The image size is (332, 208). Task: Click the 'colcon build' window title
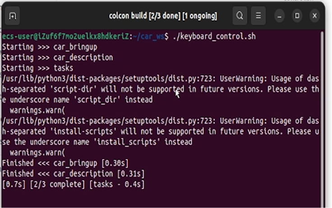pos(163,16)
